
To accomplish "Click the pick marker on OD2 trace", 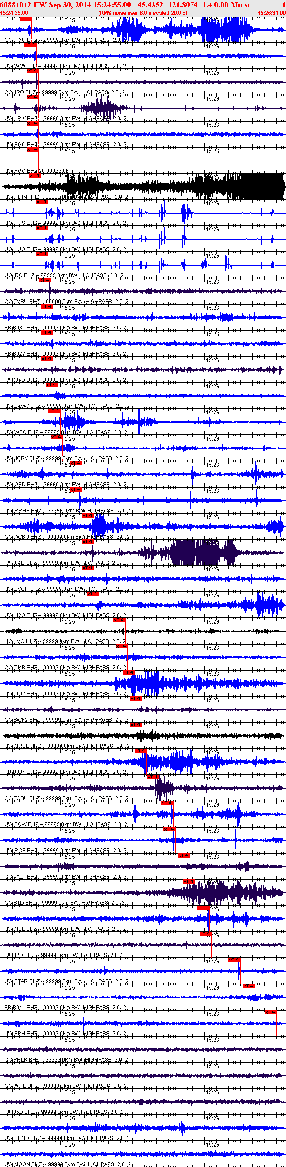I will [129, 672].
